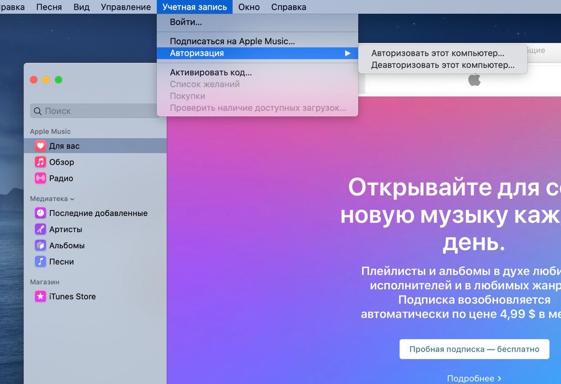The image size is (561, 384).
Task: Click the heart icon beside Для вас
Action: [x=40, y=146]
